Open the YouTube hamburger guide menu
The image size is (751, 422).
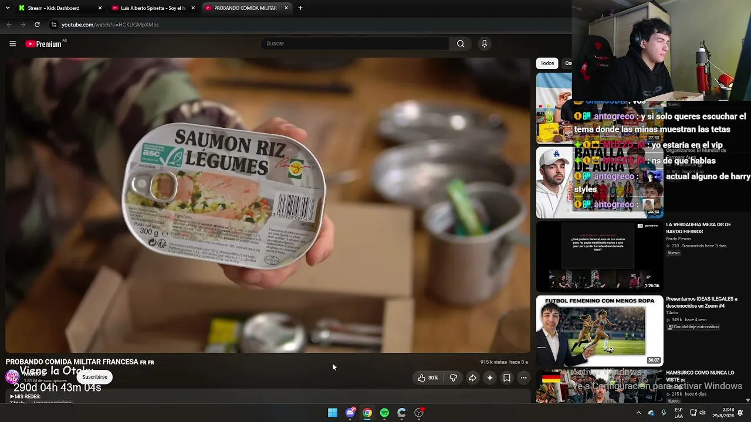point(12,43)
